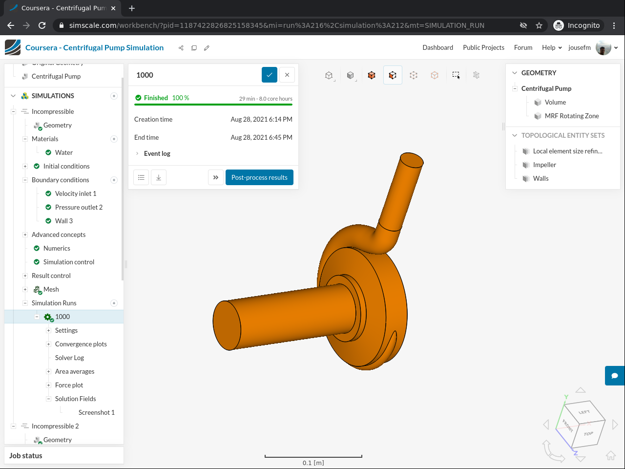The width and height of the screenshot is (625, 469).
Task: Reset the 3D view with home icon
Action: 610,456
